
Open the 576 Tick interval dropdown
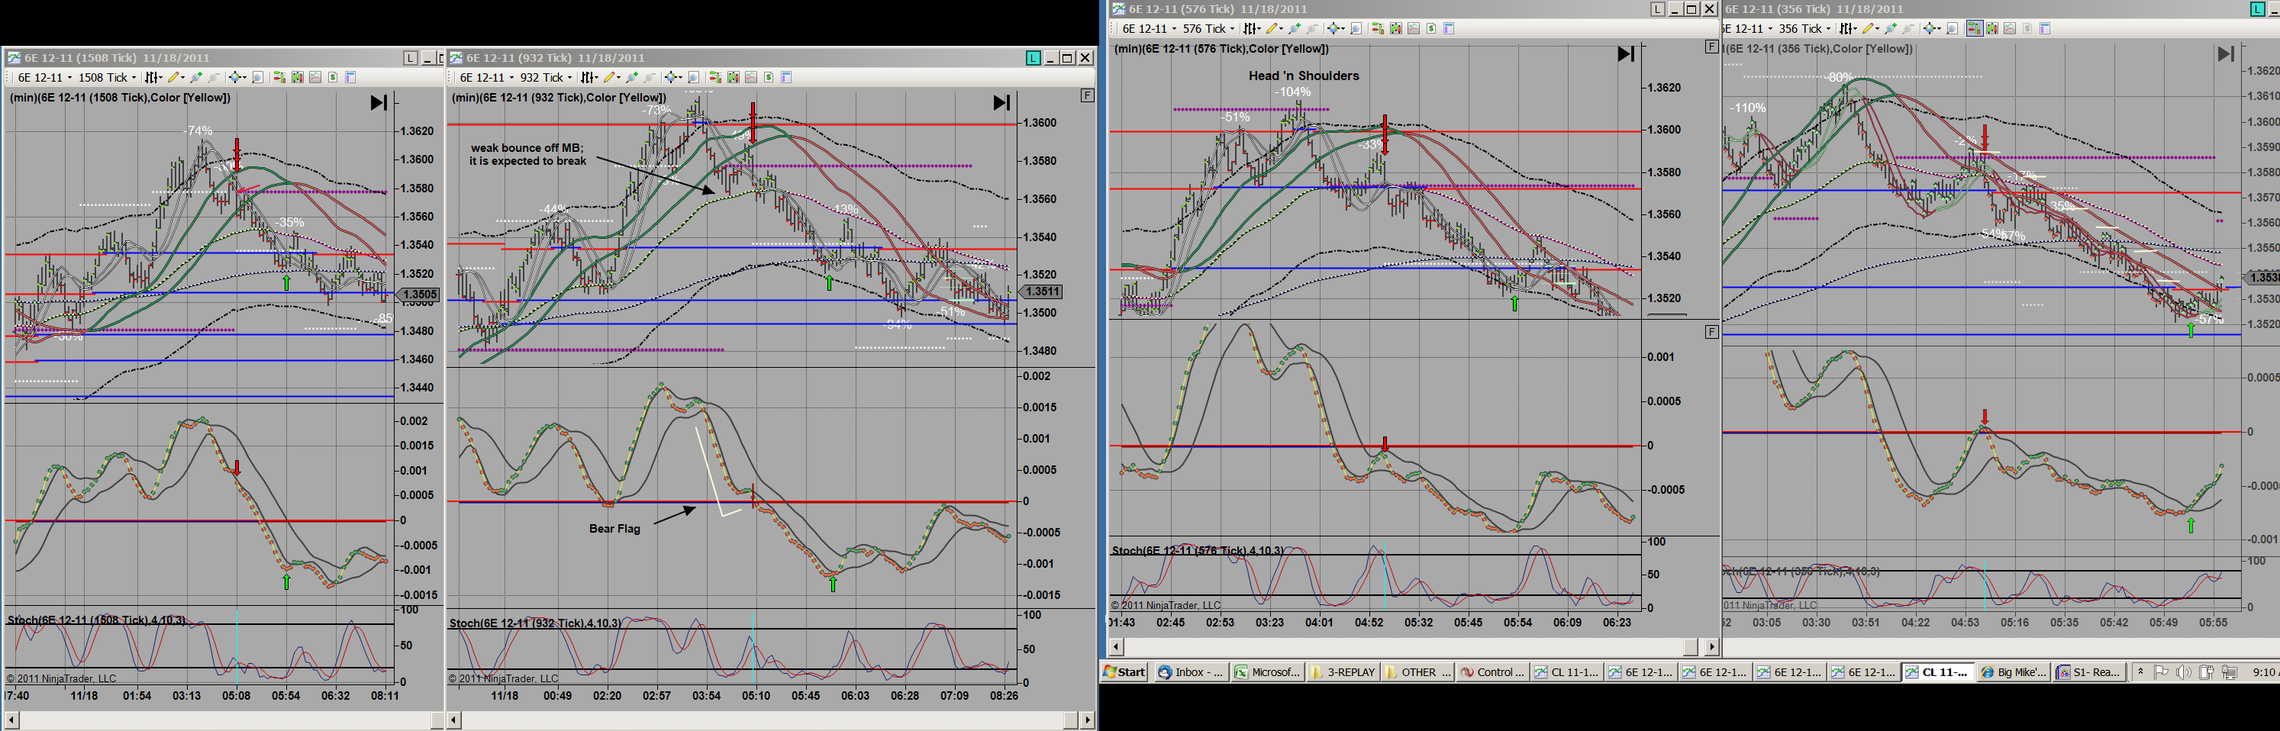(1208, 29)
